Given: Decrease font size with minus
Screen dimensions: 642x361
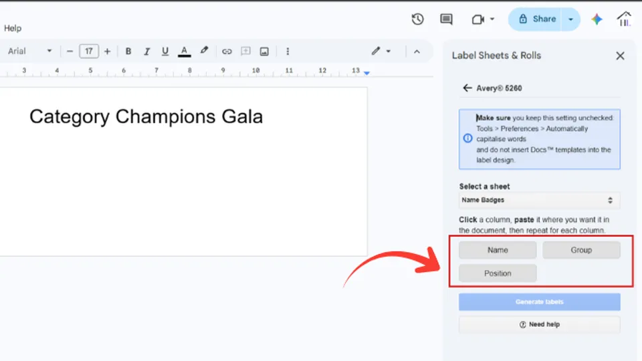Looking at the screenshot, I should click(x=70, y=51).
